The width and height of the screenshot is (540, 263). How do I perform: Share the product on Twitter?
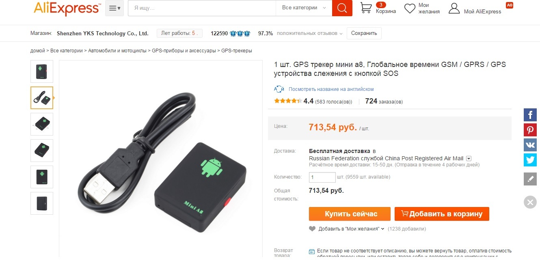[530, 160]
